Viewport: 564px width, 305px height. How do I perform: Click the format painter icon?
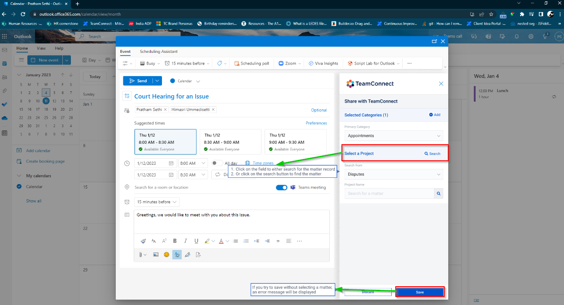tap(143, 241)
